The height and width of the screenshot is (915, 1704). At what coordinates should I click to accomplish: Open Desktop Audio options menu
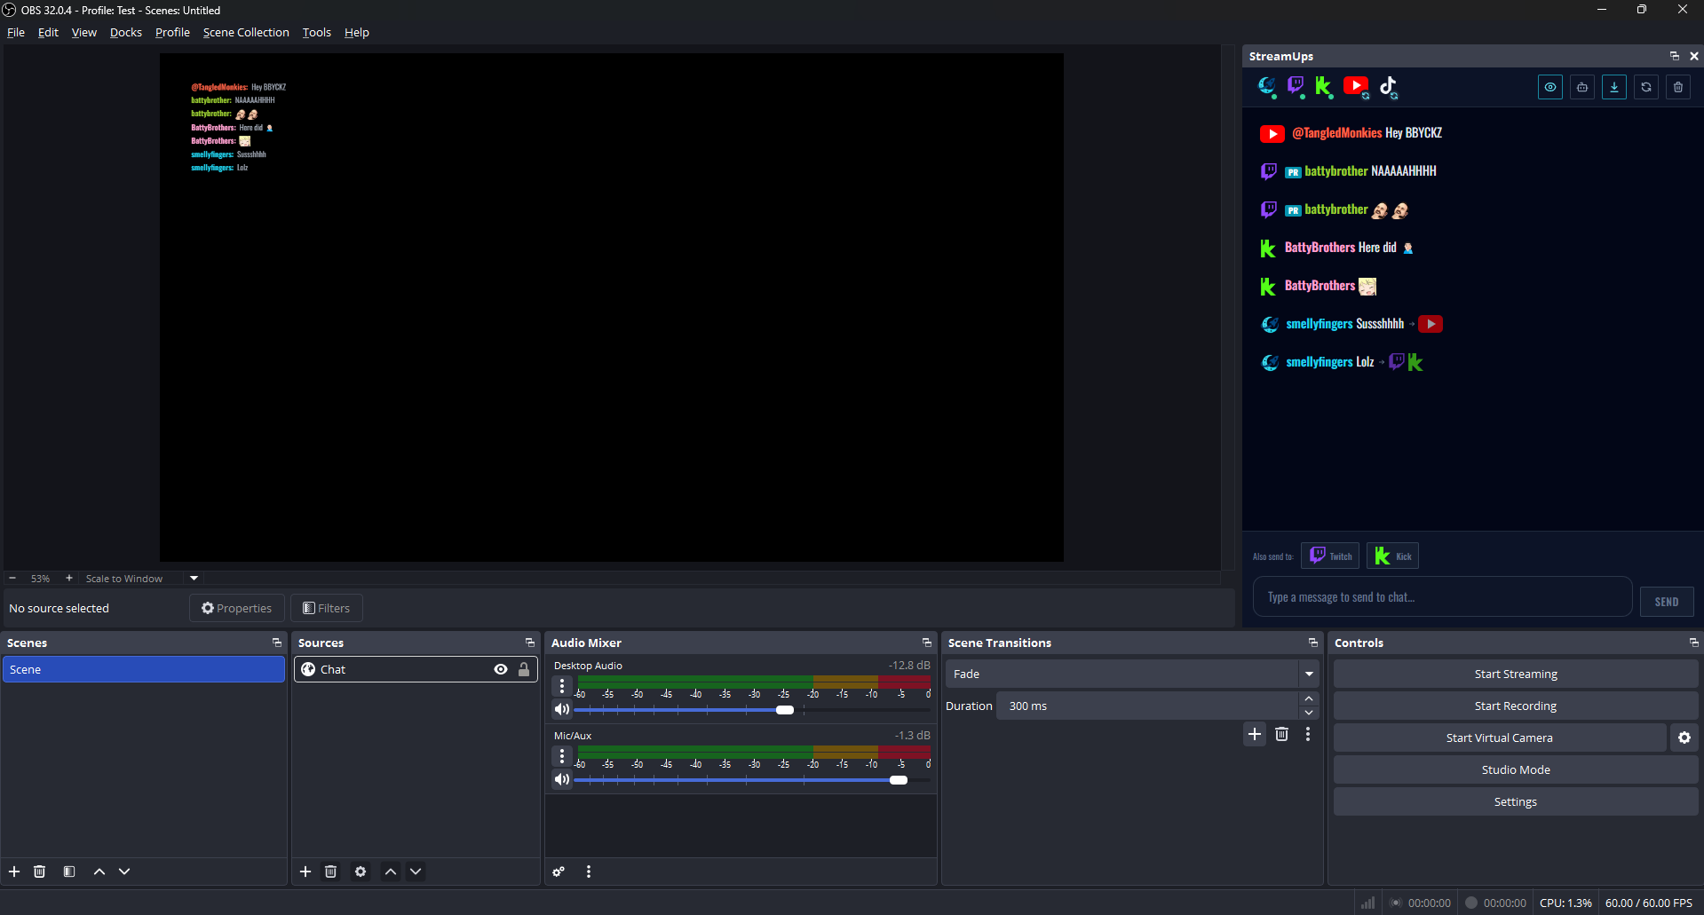562,686
